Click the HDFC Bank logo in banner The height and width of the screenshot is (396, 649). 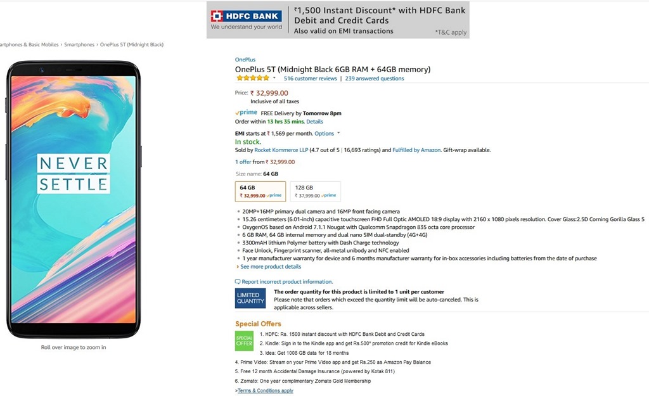click(246, 20)
